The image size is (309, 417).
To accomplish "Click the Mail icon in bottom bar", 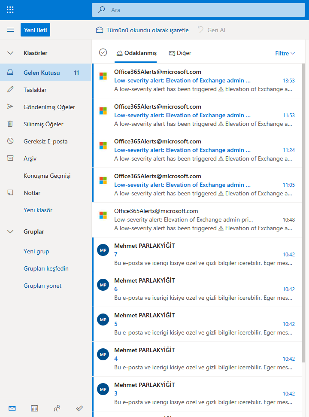I will point(12,408).
